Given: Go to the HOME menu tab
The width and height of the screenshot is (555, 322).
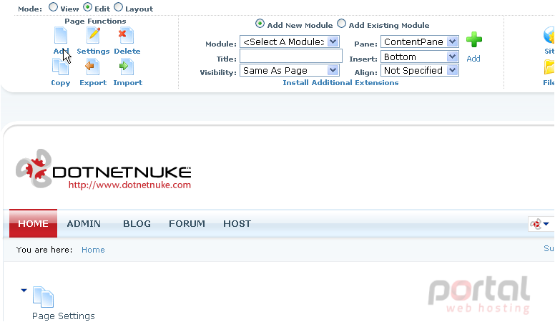Looking at the screenshot, I should (x=34, y=223).
